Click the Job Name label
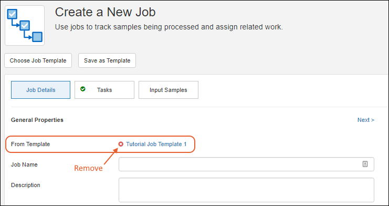 click(x=24, y=164)
